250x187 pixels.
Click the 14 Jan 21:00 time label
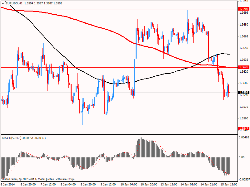click(x=209, y=184)
